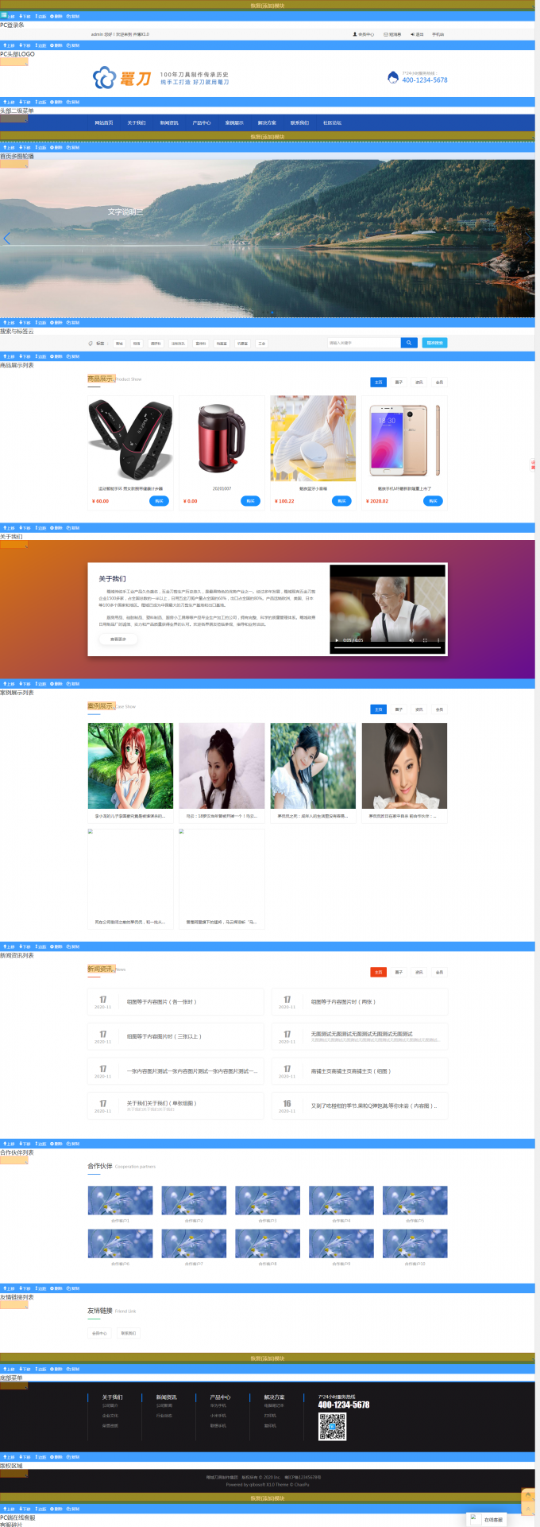Enter fullscreen on the About Us video
Image resolution: width=540 pixels, height=1527 pixels.
tap(425, 640)
